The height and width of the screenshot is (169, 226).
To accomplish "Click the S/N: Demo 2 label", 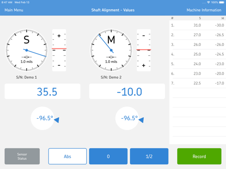I will [x=111, y=77].
